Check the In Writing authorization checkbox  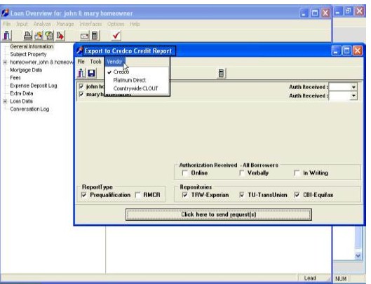click(x=297, y=173)
